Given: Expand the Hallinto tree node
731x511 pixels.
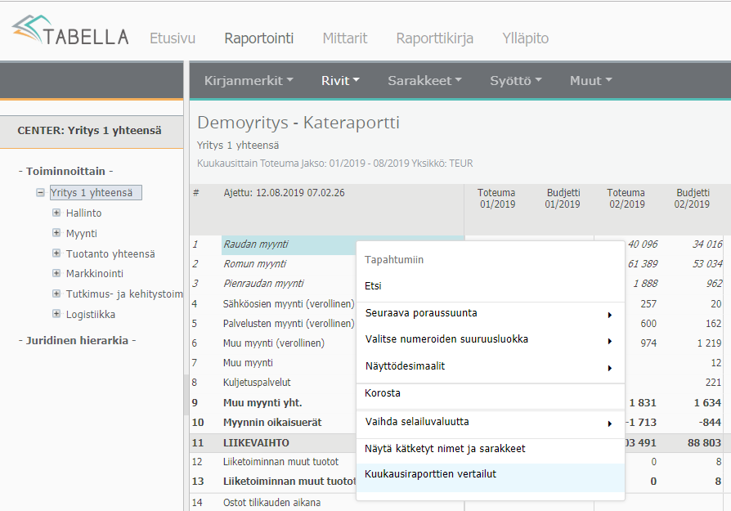Looking at the screenshot, I should [x=56, y=213].
